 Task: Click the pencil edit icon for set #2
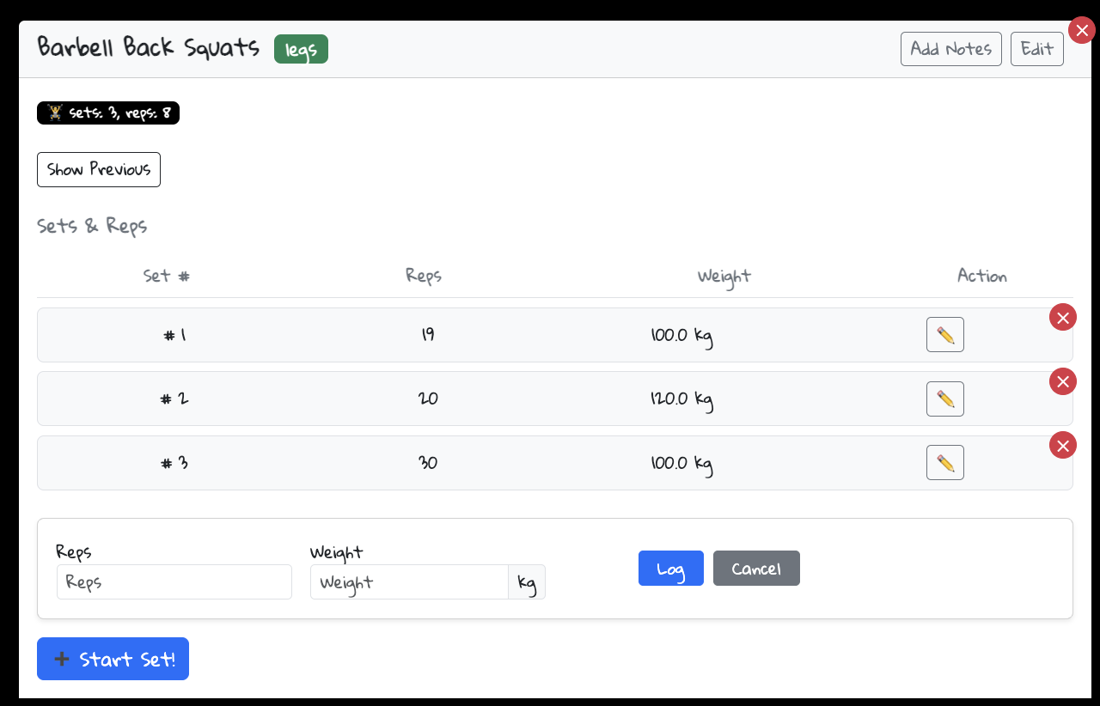[944, 399]
